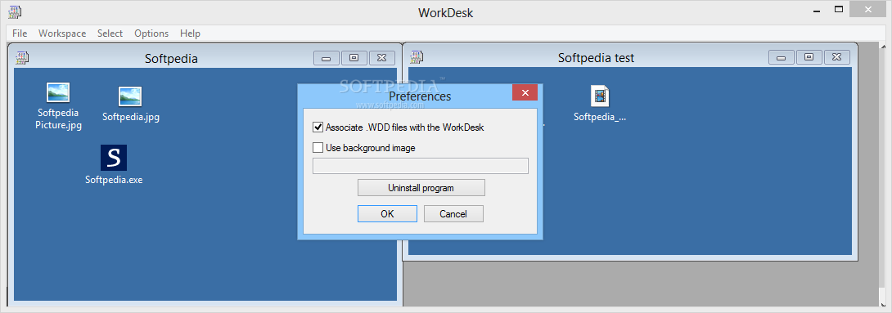Screen dimensions: 892x313
Task: Open the File menu
Action: [x=20, y=33]
